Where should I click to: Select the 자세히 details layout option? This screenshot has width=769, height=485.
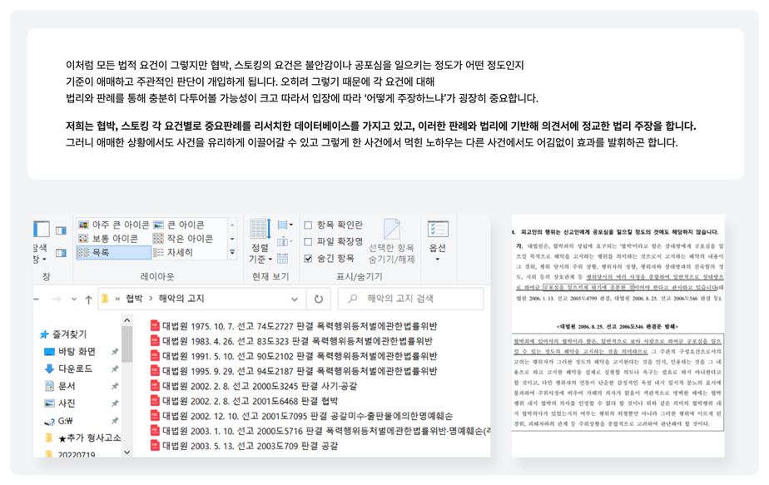pos(173,252)
